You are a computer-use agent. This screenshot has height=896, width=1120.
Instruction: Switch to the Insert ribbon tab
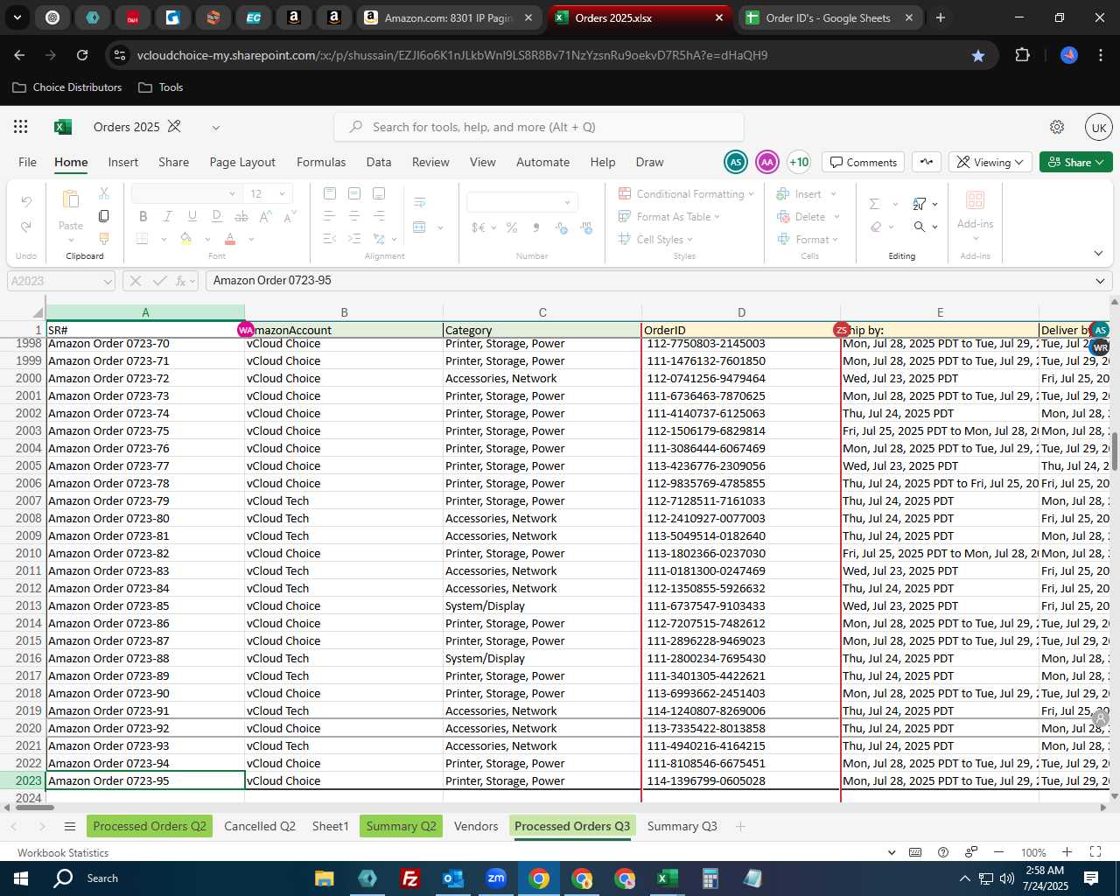(123, 162)
